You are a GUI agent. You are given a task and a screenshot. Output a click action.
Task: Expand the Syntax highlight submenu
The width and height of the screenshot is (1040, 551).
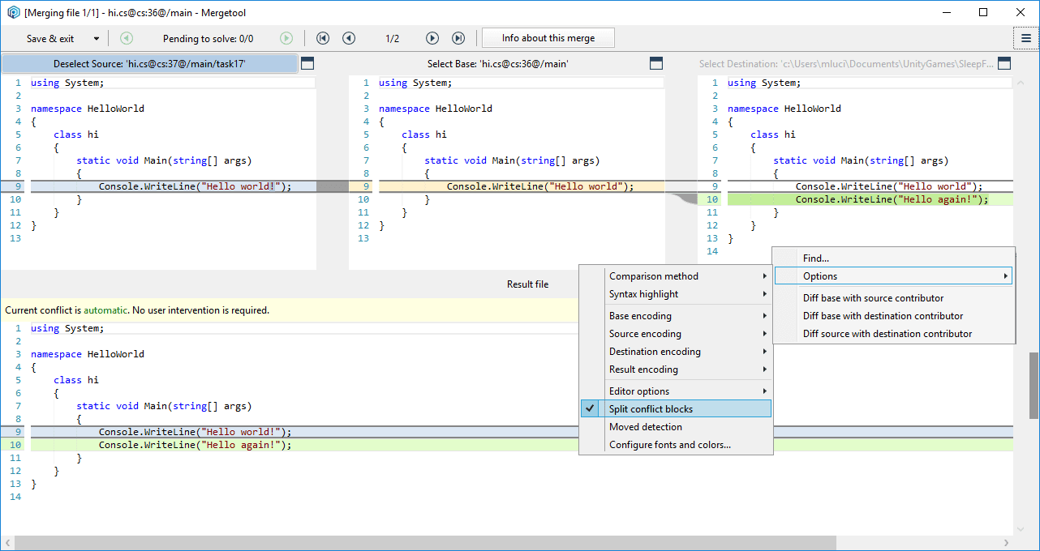coord(676,294)
